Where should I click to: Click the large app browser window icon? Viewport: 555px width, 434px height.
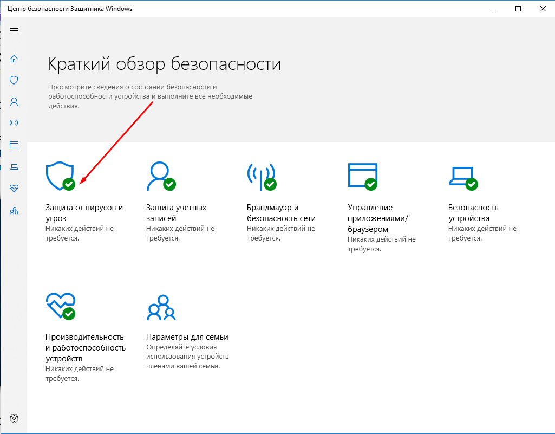pos(363,177)
